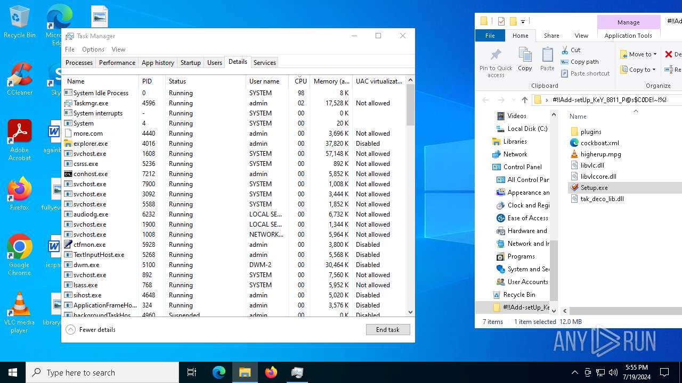Click Pin to Quick access icon

coord(496,63)
